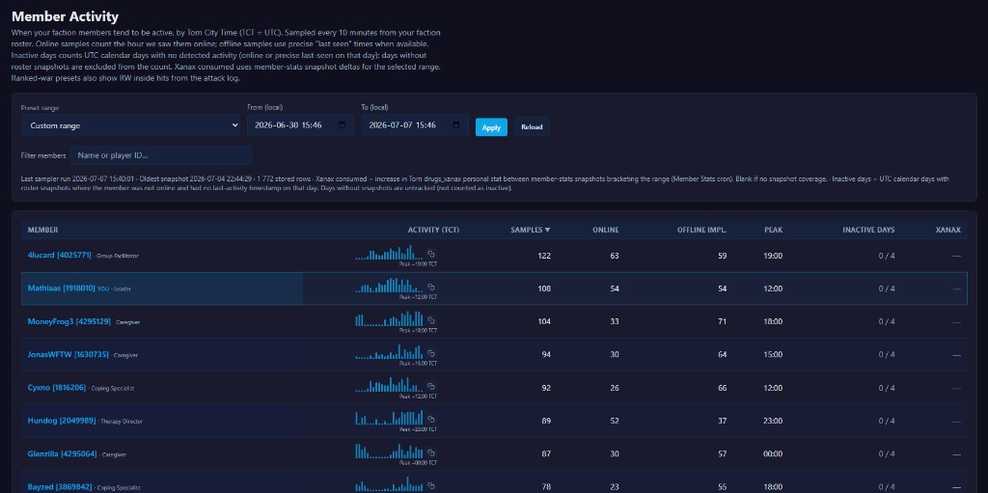
Task: Click the copy icon in Hundog's row
Action: [431, 420]
